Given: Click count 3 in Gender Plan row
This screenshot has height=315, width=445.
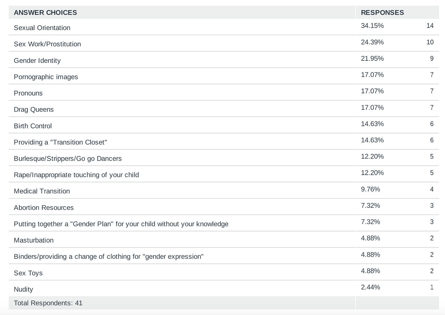Looking at the screenshot, I should pyautogui.click(x=432, y=222).
